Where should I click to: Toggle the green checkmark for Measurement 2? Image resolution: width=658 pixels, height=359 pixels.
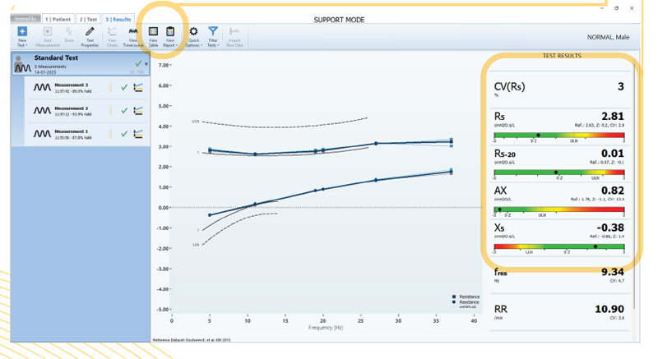pyautogui.click(x=124, y=110)
